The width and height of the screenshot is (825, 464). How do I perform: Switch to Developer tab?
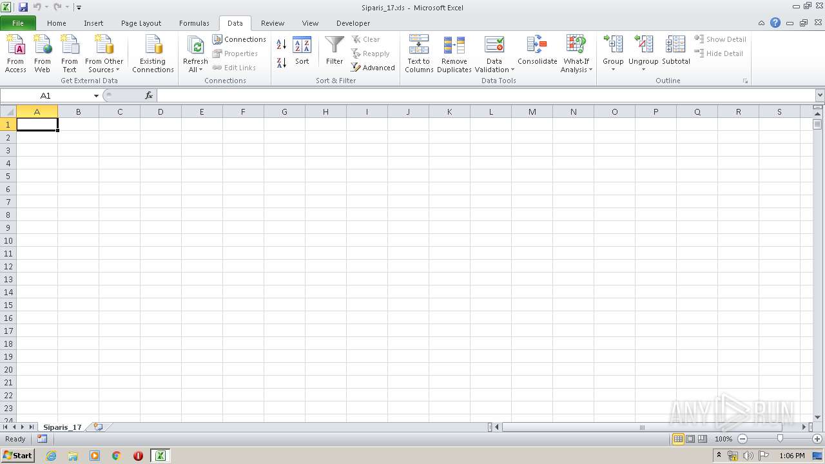coord(353,23)
